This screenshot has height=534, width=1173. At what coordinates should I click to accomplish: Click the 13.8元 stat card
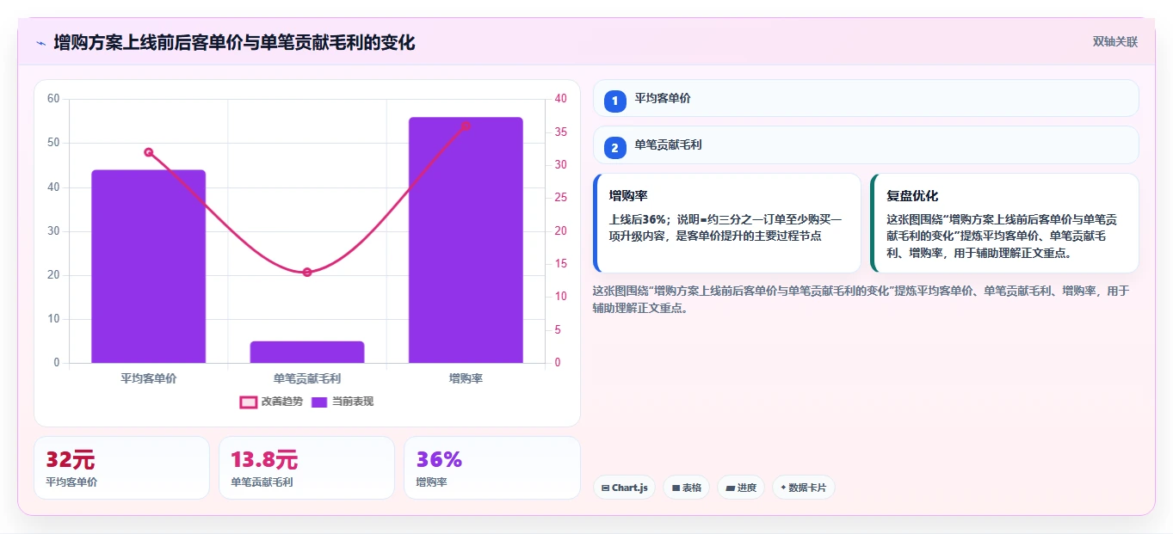click(x=306, y=468)
